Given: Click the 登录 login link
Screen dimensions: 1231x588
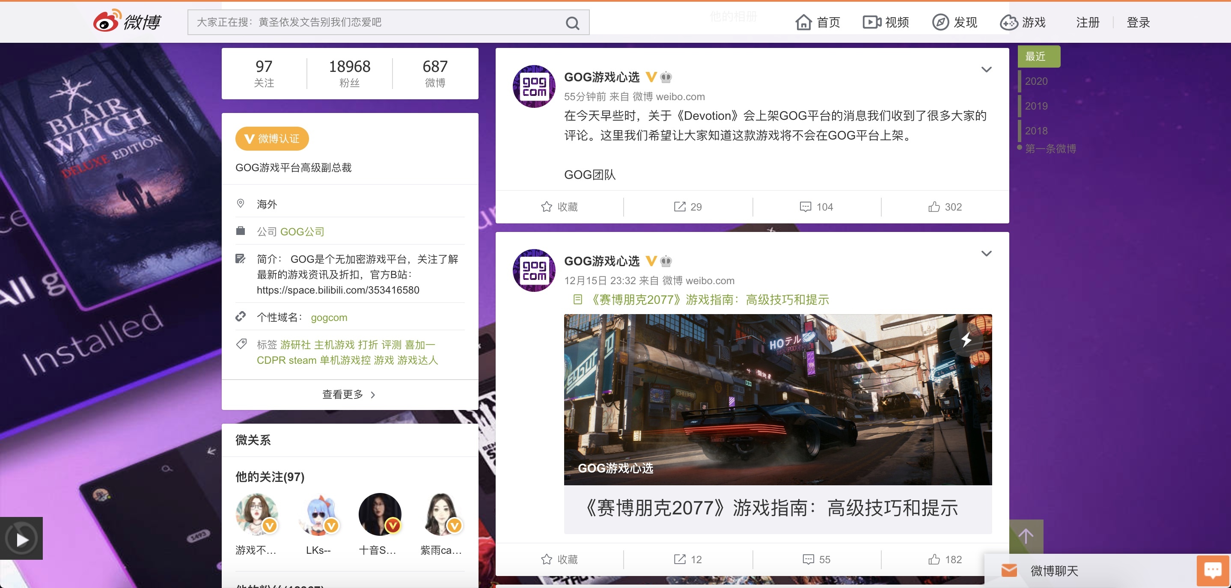Looking at the screenshot, I should click(1138, 22).
